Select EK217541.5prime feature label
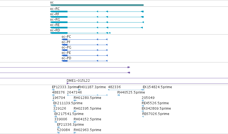228x134 pixels. coord(69,114)
